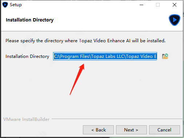184x138 pixels.
Task: Go back with the Back button
Action: (x=98, y=130)
